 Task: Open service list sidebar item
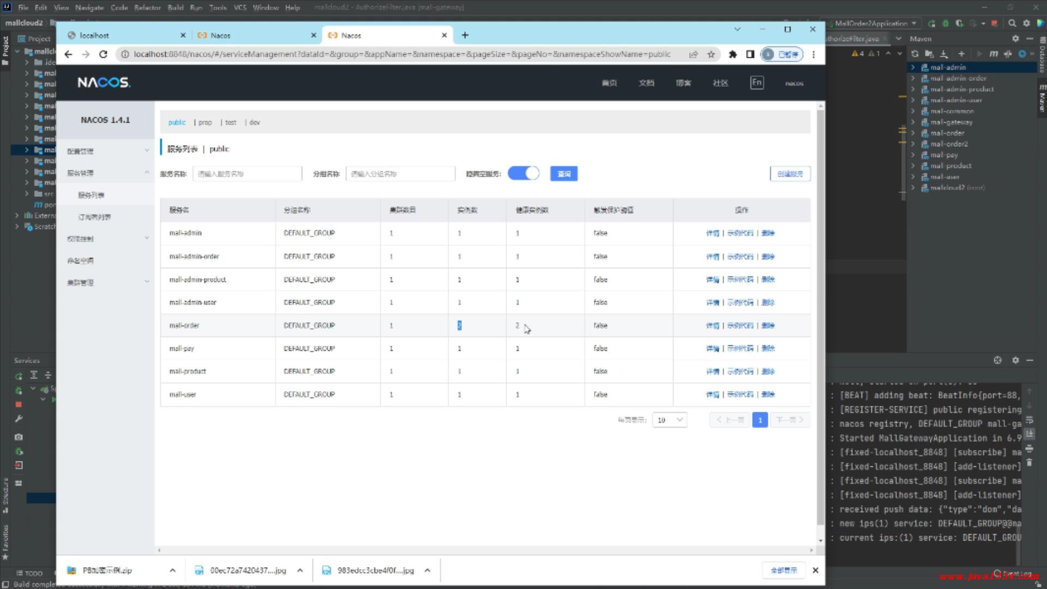tap(91, 195)
